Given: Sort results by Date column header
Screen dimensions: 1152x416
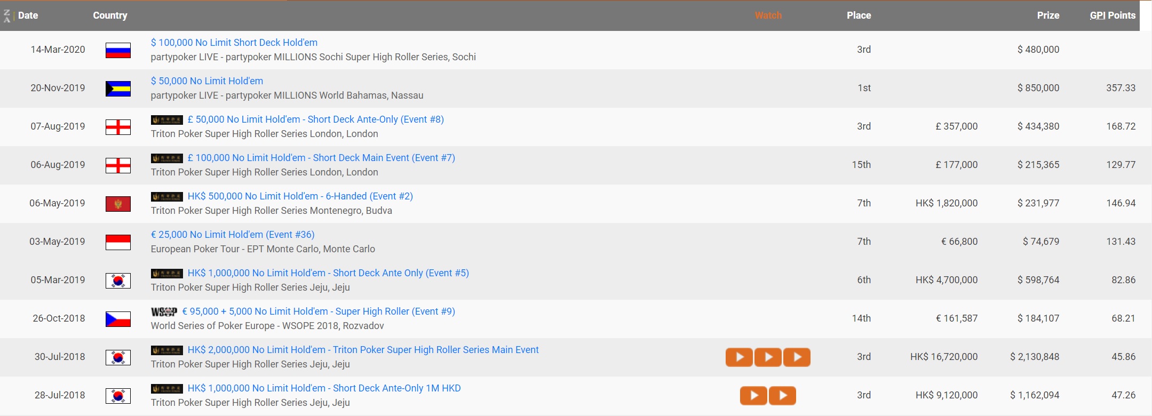Looking at the screenshot, I should pos(28,15).
